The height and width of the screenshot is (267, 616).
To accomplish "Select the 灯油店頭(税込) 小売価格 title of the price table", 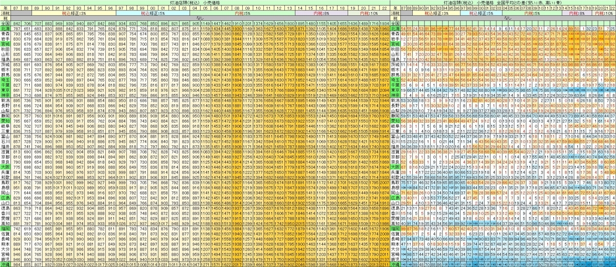I will pos(195,3).
